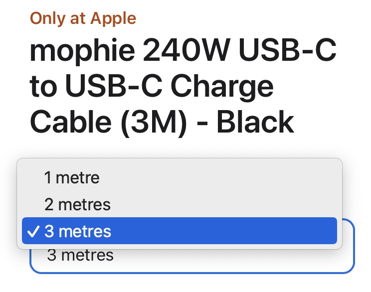Select the middle length option, 2 metres
Image resolution: width=371 pixels, height=292 pixels.
(77, 204)
